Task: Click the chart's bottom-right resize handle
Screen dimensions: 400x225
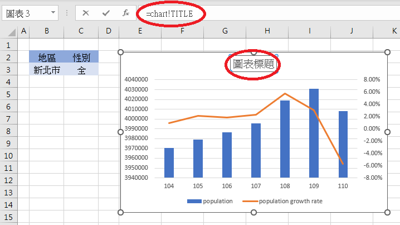Action: click(387, 212)
